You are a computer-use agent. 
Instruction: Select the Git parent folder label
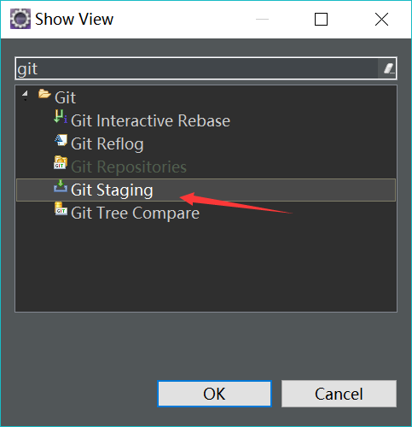click(65, 98)
